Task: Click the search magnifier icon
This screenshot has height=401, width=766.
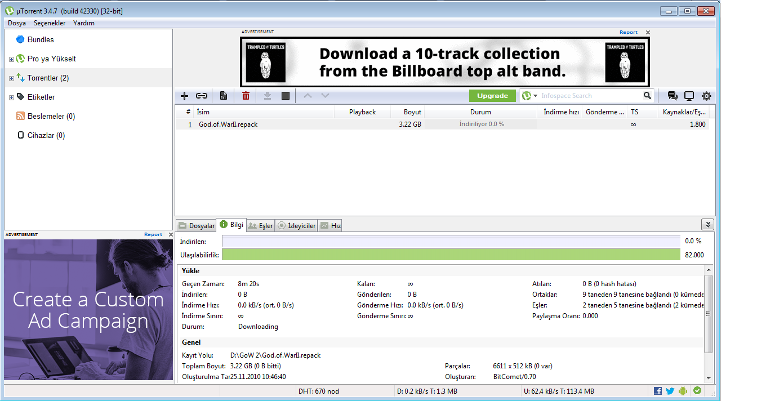Action: pos(648,96)
